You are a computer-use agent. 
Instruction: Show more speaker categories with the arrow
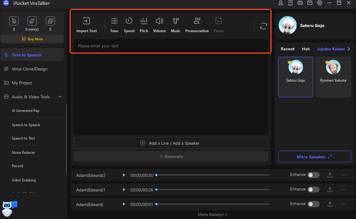[x=349, y=49]
